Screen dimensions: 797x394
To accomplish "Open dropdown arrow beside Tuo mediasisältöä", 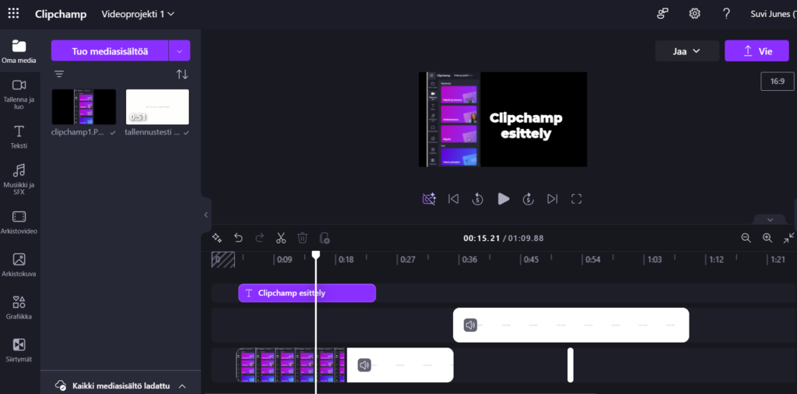I will click(180, 51).
